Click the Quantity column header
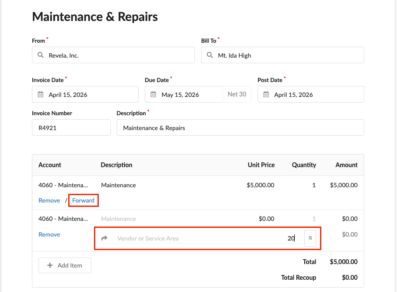397x292 pixels. tap(304, 165)
